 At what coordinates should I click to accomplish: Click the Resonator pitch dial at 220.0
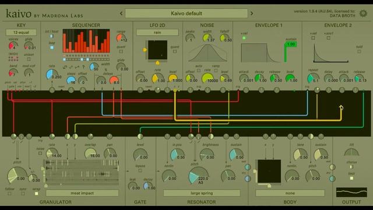click(198, 176)
